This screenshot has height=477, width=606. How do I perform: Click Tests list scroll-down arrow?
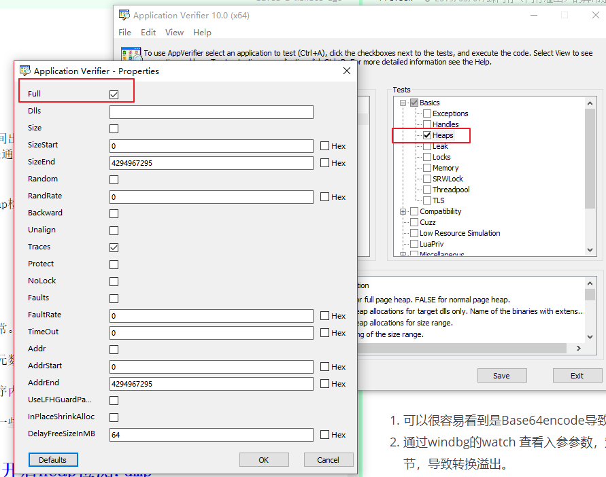point(590,250)
